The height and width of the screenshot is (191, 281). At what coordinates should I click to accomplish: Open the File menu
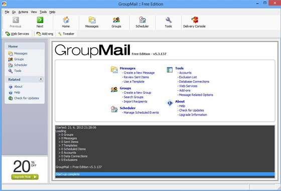(7, 12)
